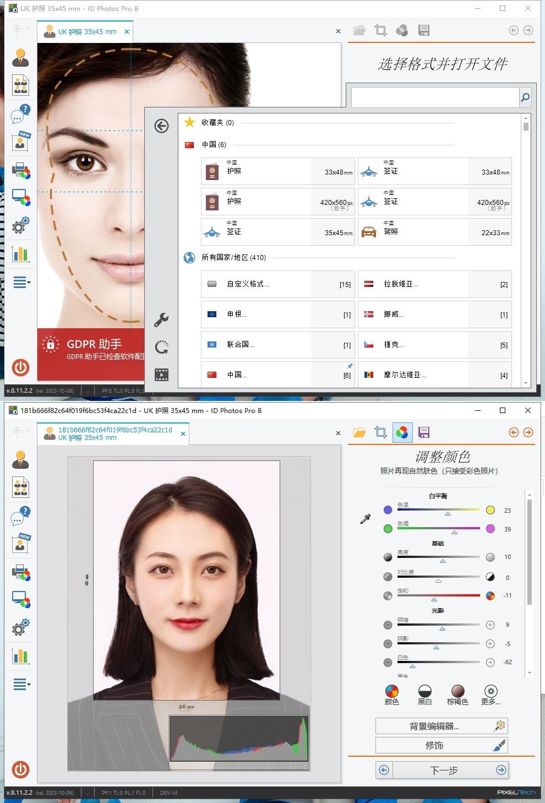Open the film strip icon in the format dialog
Screen dimensions: 545x803
pyautogui.click(x=161, y=373)
